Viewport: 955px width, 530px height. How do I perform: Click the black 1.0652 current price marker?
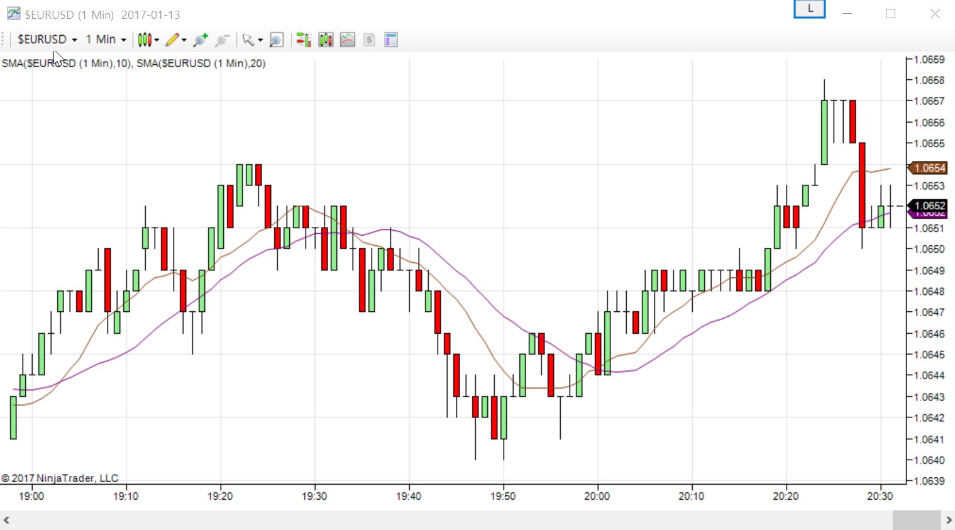(929, 206)
